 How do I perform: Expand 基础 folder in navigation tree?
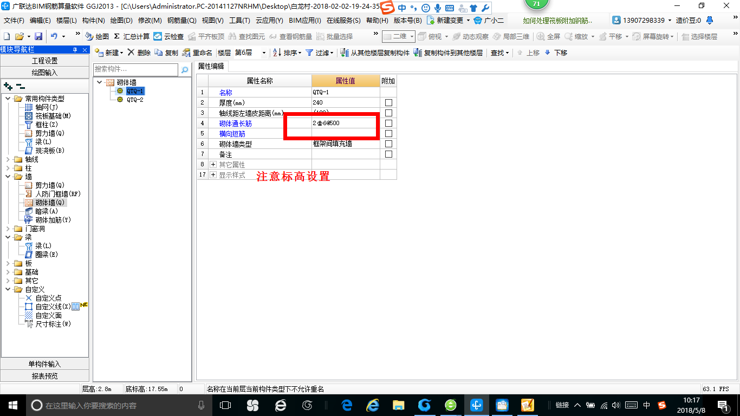(8, 272)
